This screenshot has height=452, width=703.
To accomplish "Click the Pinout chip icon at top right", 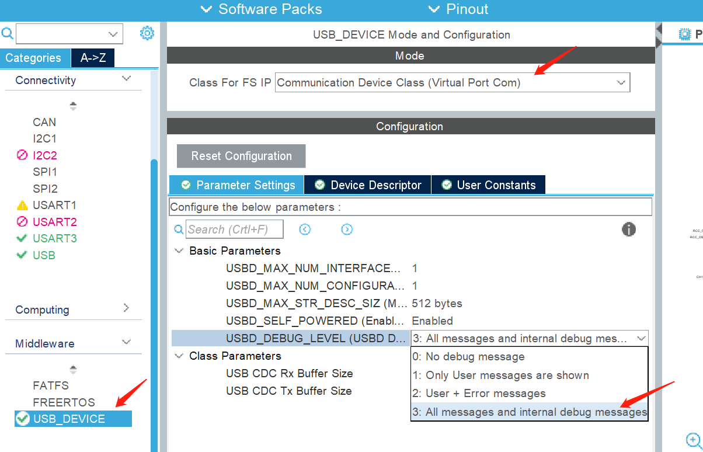I will pos(684,33).
